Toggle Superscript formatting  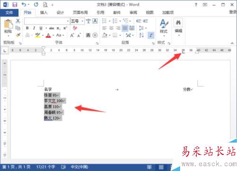(x=65, y=28)
